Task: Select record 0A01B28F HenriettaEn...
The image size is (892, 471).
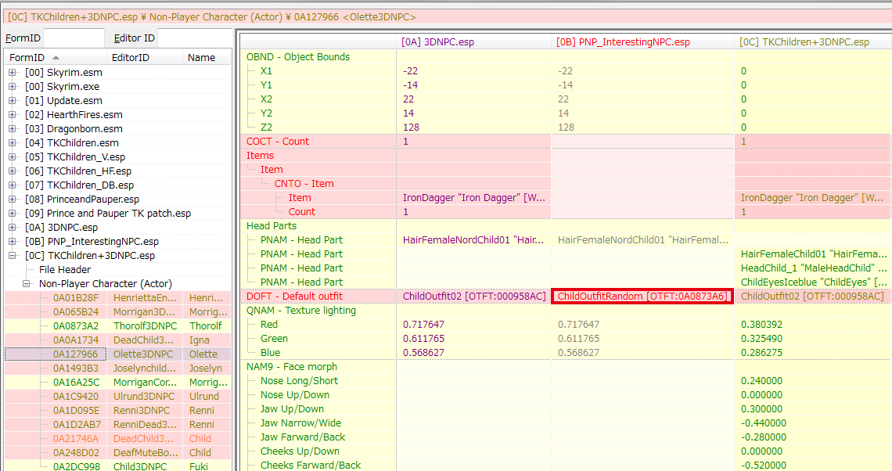Action: (117, 297)
